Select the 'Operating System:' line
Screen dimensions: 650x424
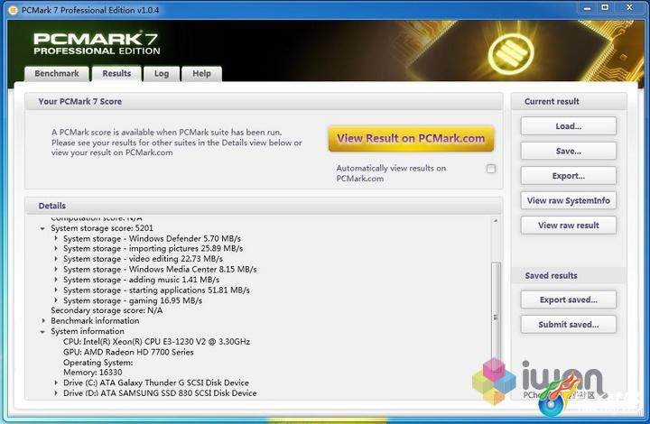97,363
